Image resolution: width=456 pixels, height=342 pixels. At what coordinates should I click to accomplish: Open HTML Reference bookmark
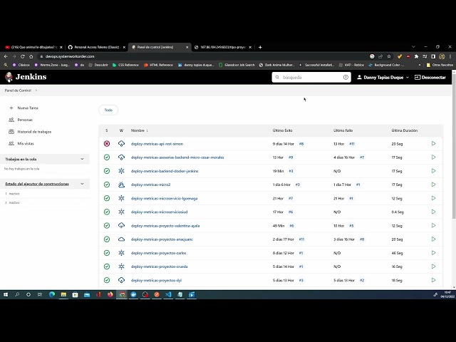tap(158, 65)
